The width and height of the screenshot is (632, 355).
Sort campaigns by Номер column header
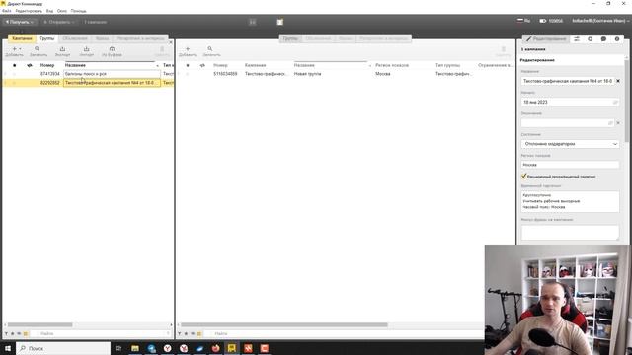coord(47,65)
